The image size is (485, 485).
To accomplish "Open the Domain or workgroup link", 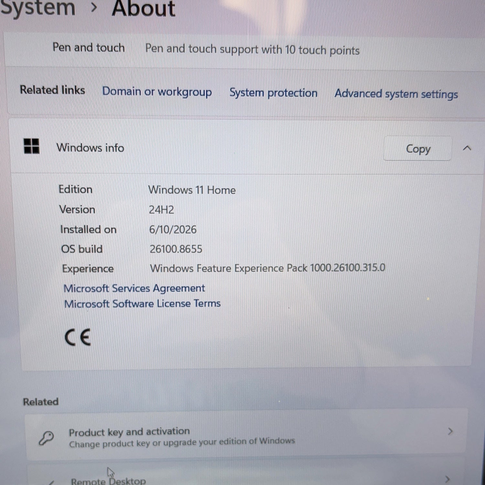I will click(157, 92).
